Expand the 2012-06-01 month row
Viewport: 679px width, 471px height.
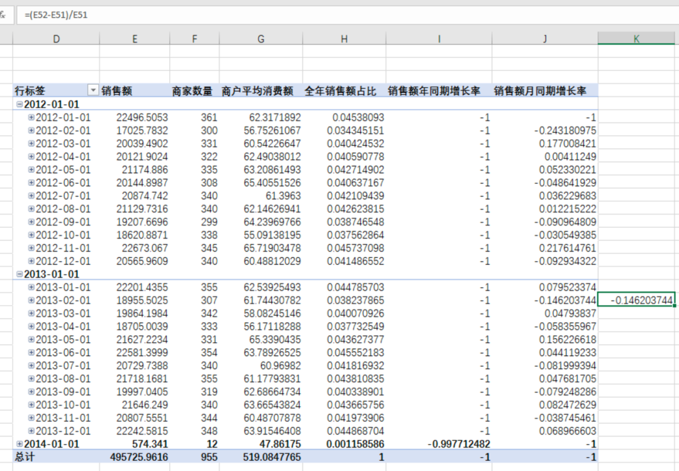(x=31, y=183)
